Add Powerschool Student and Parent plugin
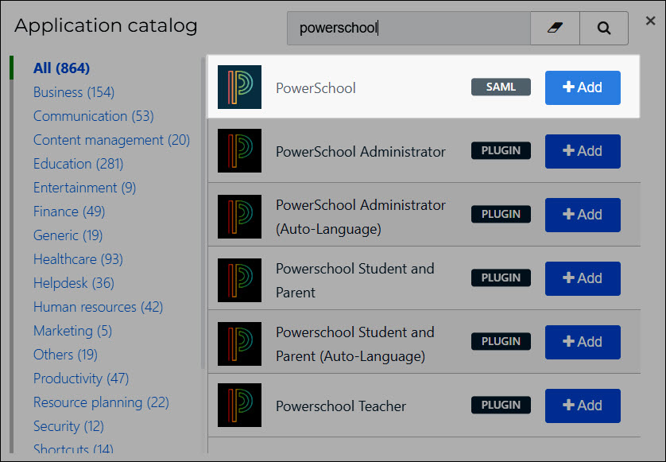This screenshot has width=666, height=462. 583,278
